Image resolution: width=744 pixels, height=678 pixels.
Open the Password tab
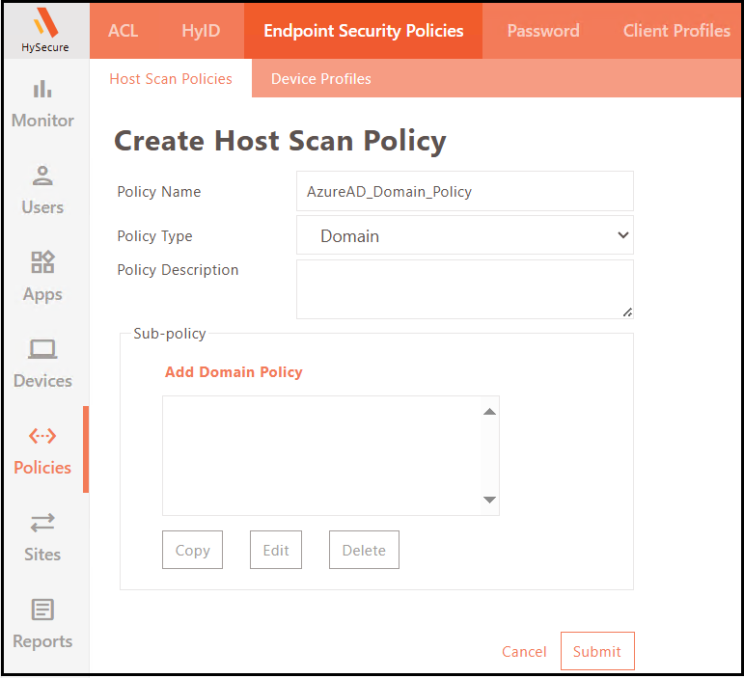click(542, 30)
